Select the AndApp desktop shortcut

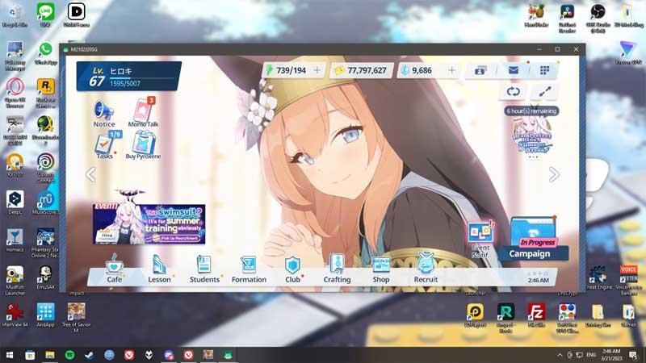point(45,315)
